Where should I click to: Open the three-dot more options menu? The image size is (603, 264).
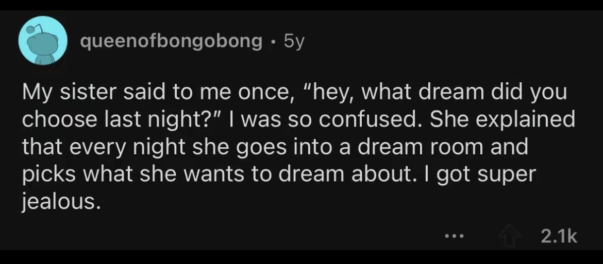(455, 237)
